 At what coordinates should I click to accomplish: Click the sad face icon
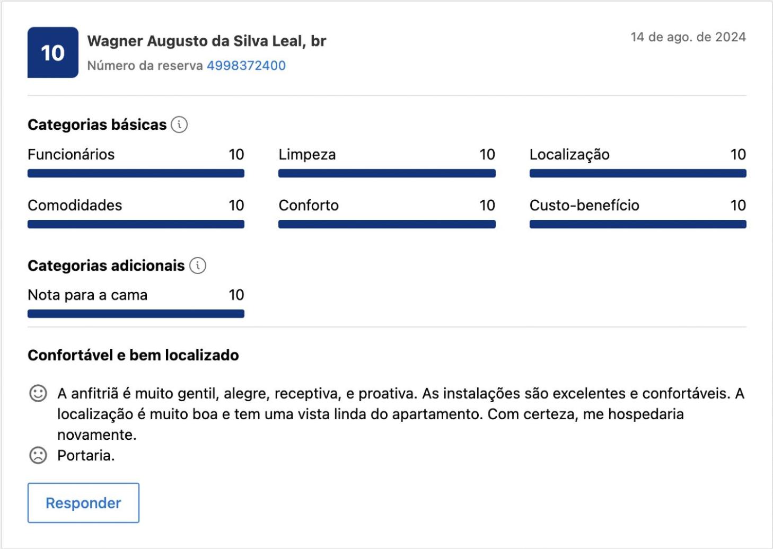click(38, 455)
